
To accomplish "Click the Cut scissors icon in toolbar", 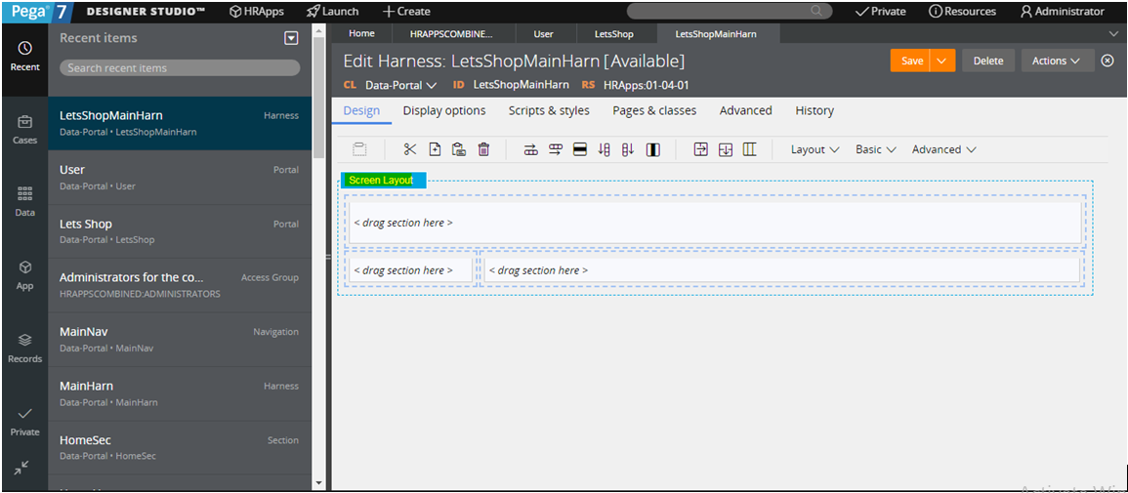I will pos(410,149).
